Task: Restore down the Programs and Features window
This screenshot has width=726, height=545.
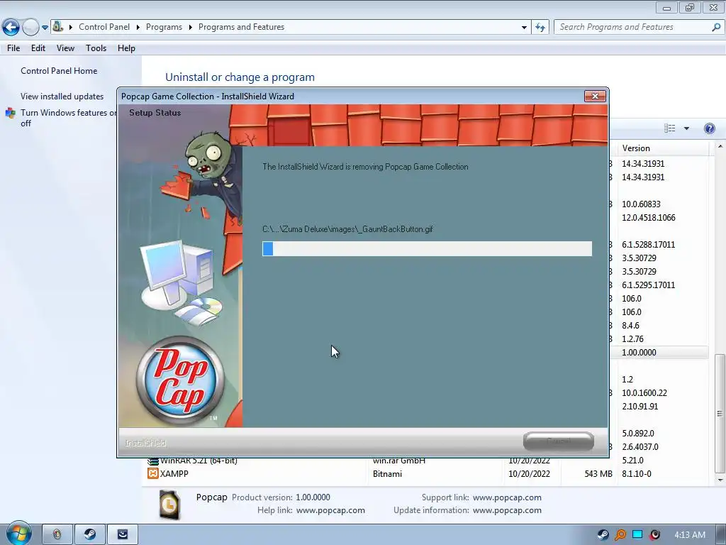Action: (x=690, y=8)
